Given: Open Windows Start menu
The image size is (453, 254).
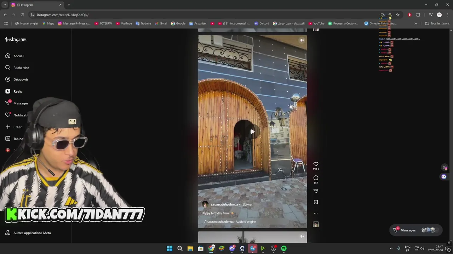Looking at the screenshot, I should (x=170, y=248).
